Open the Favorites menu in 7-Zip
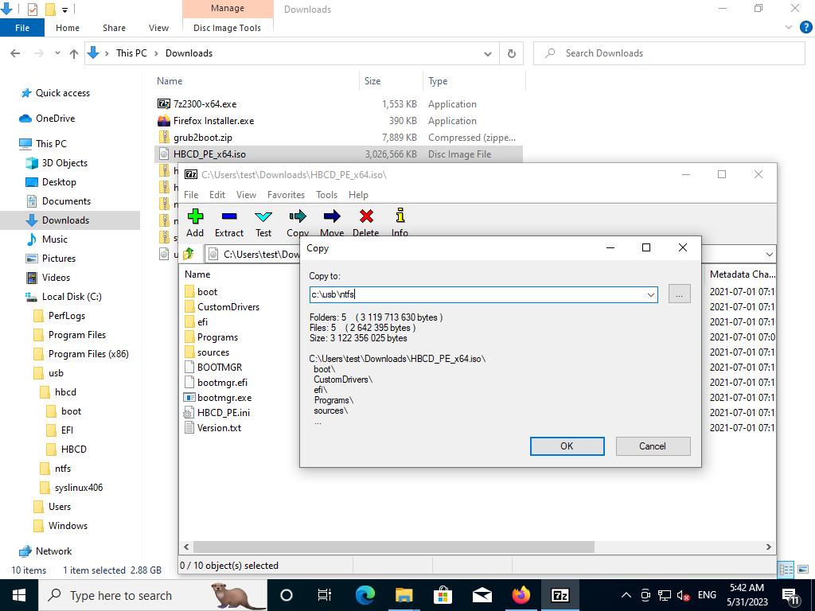This screenshot has width=815, height=611. pos(286,194)
